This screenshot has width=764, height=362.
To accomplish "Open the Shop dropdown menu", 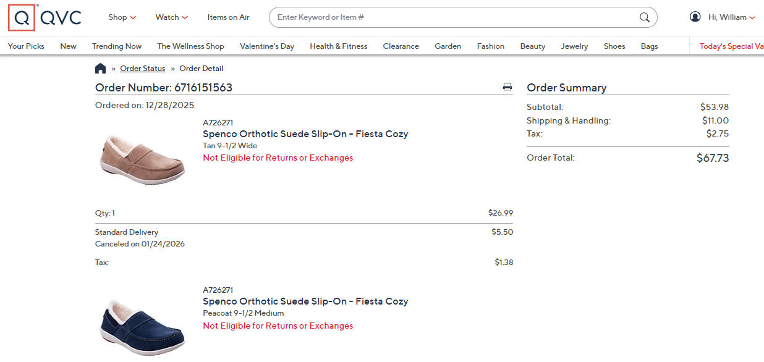I will tap(122, 17).
